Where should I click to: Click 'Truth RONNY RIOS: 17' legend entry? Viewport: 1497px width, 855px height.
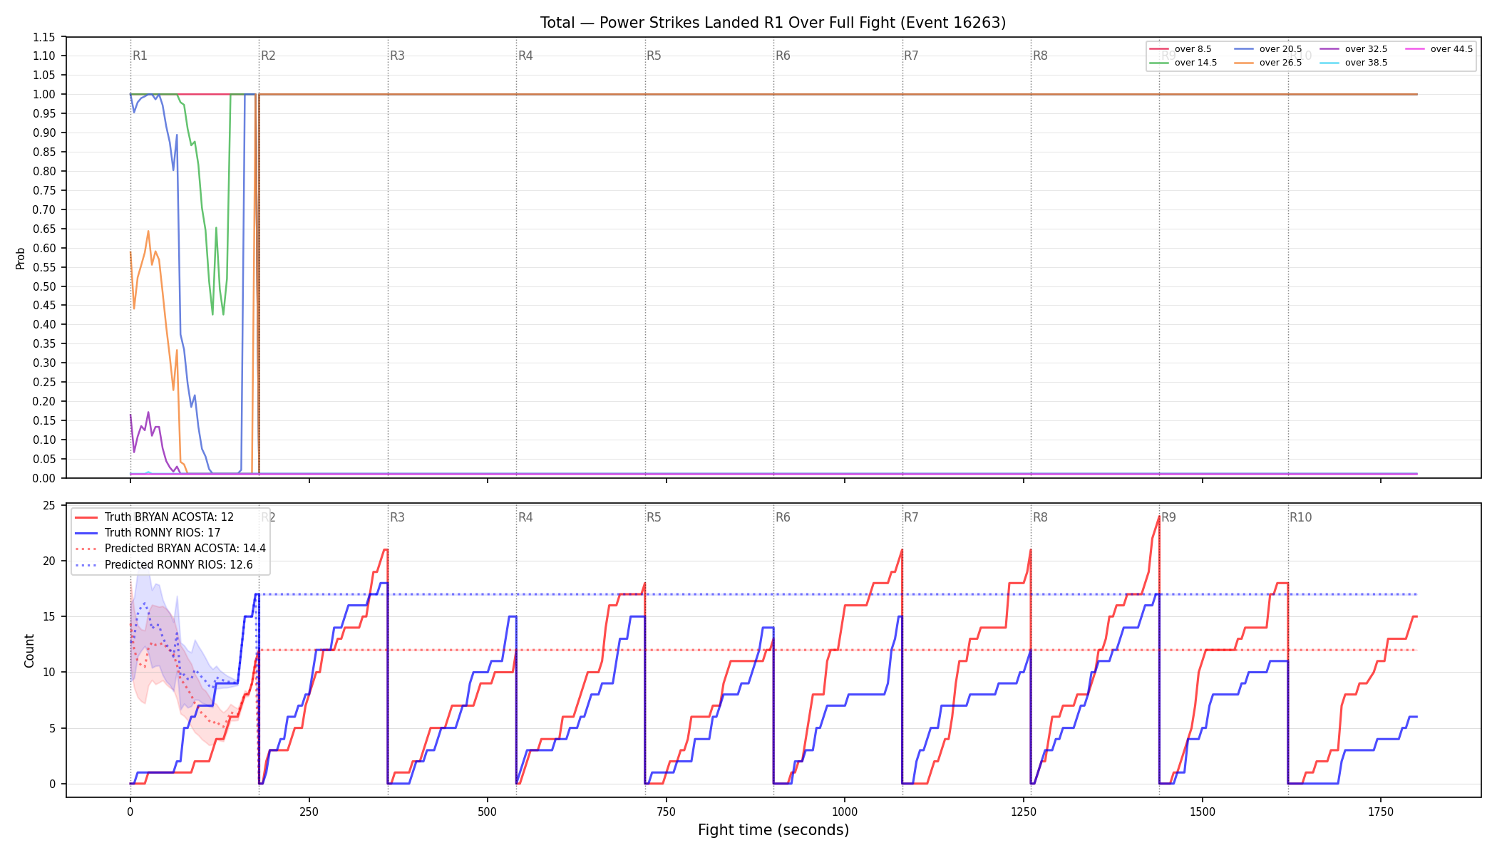click(x=148, y=533)
